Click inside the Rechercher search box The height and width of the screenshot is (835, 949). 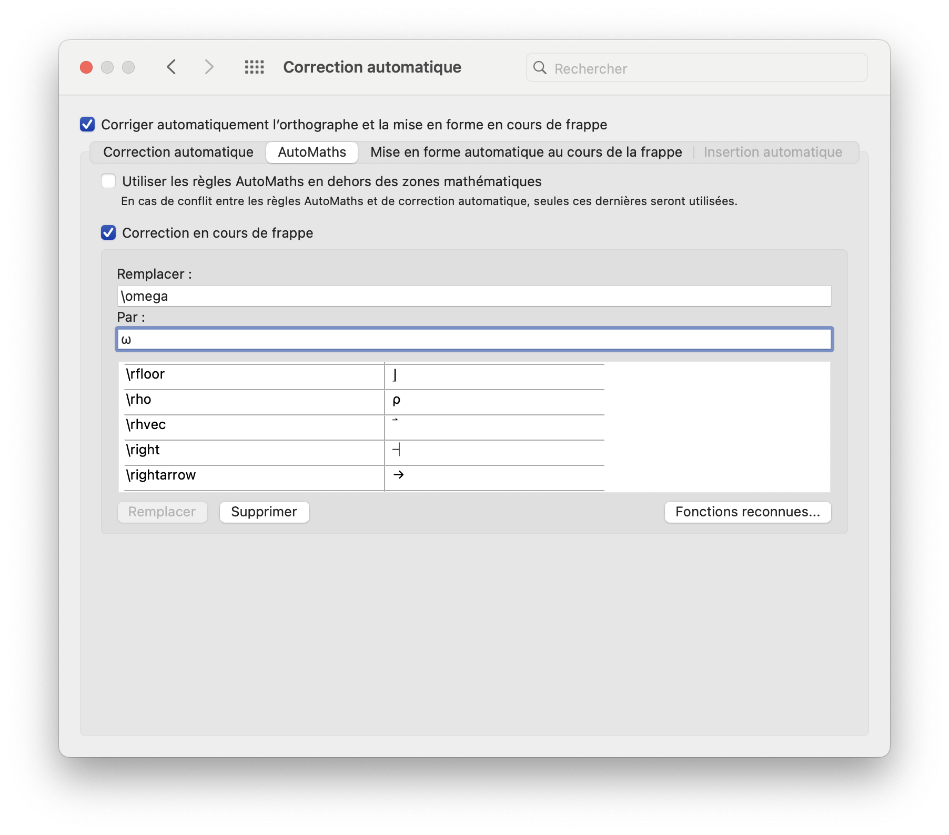coord(631,68)
